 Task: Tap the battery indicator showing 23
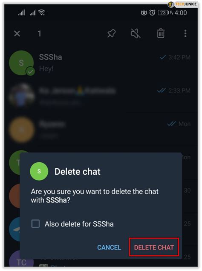pos(163,12)
